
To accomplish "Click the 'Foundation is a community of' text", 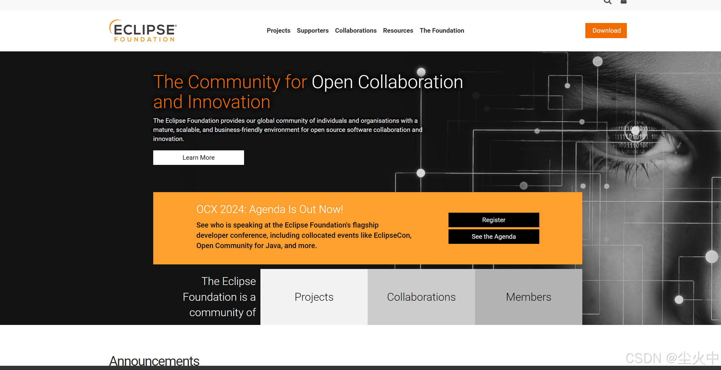I will [x=219, y=297].
